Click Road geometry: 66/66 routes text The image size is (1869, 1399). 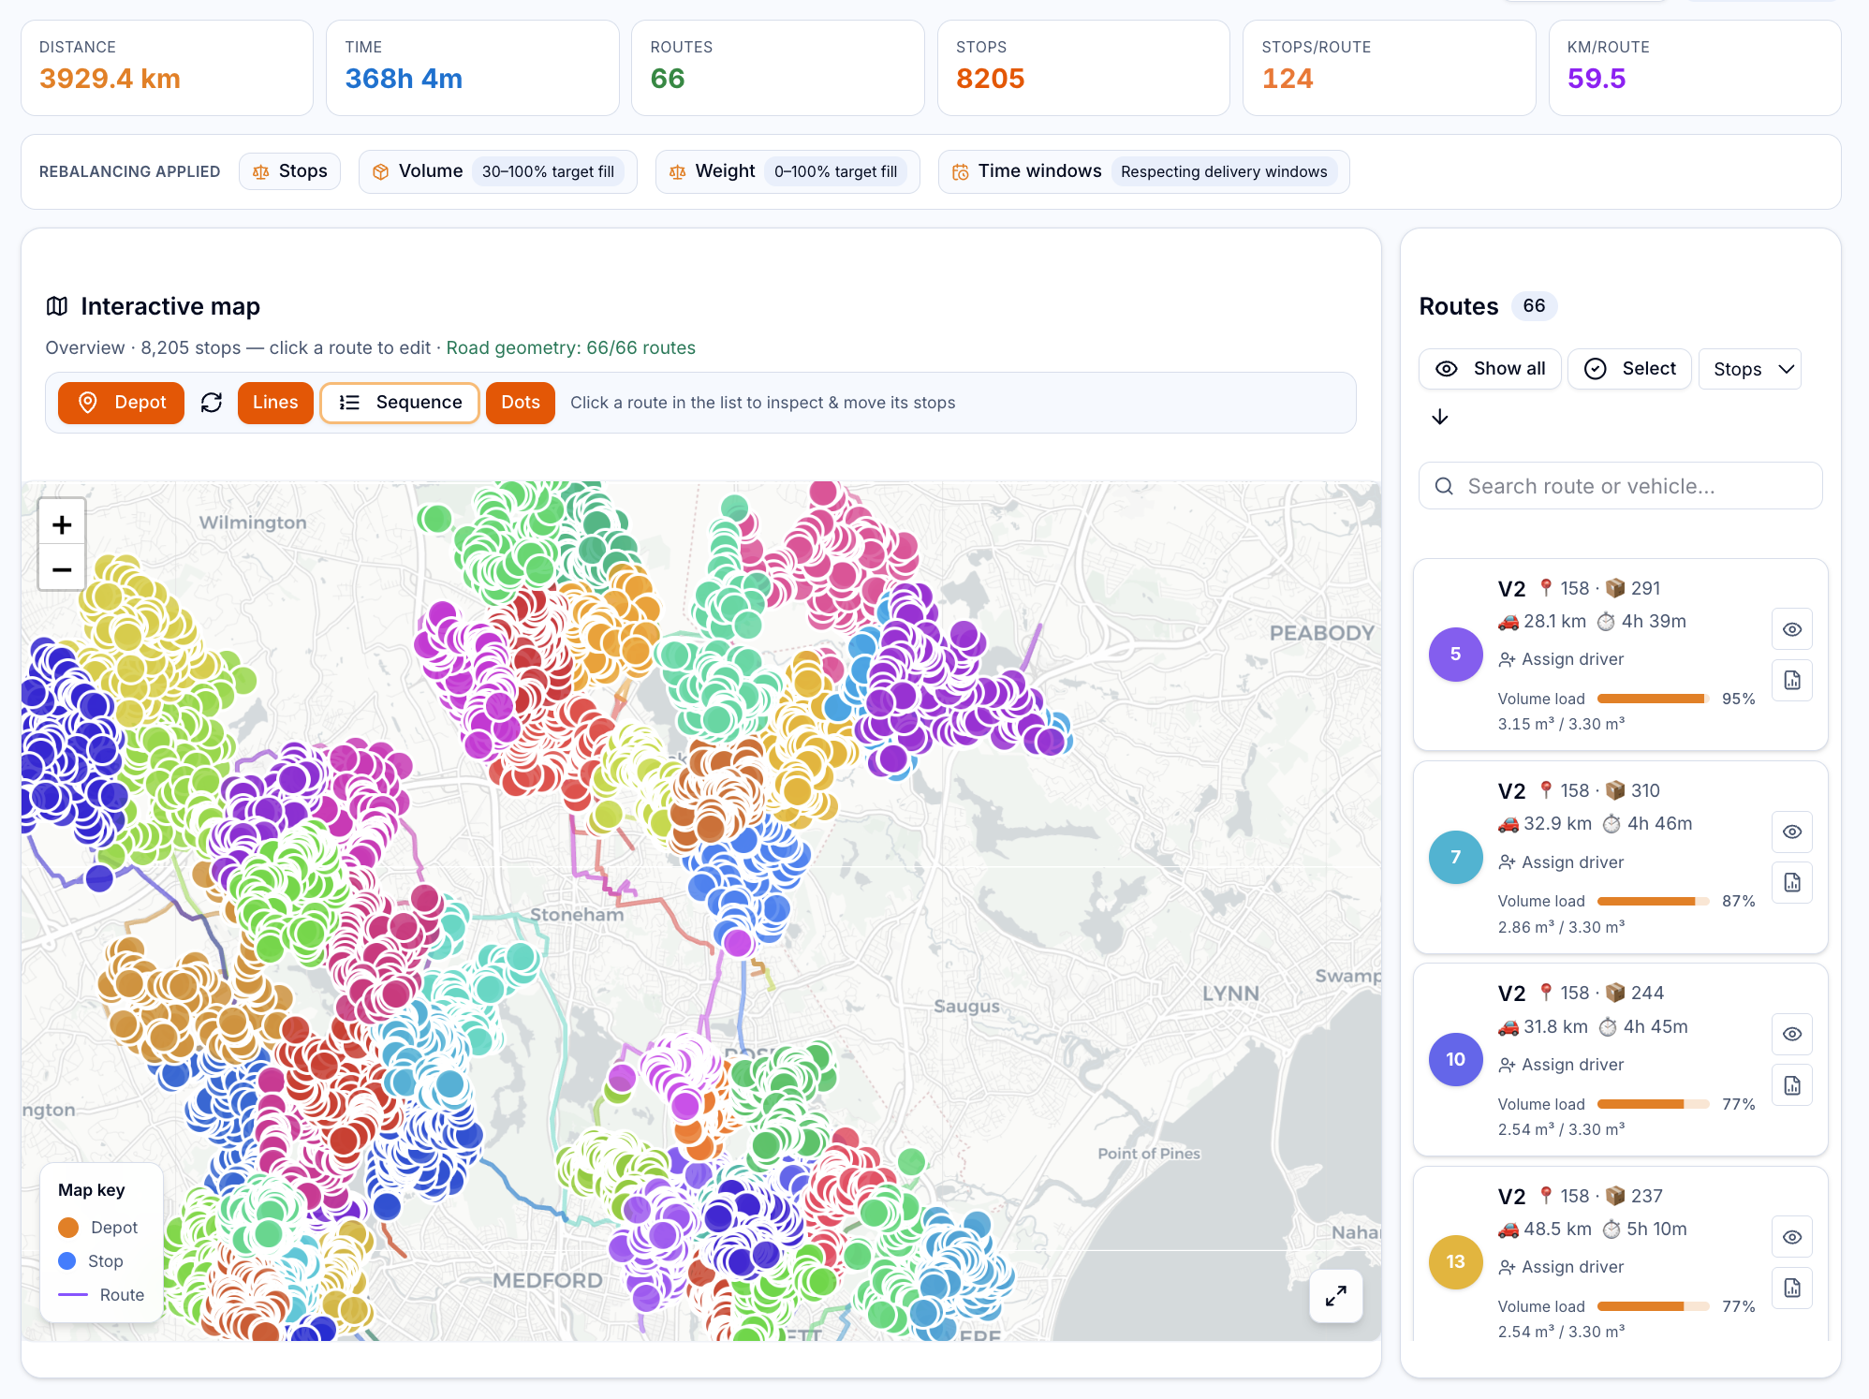pyautogui.click(x=571, y=347)
